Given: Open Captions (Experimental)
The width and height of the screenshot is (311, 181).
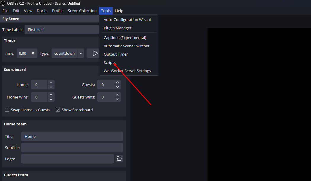Looking at the screenshot, I should click(x=125, y=38).
